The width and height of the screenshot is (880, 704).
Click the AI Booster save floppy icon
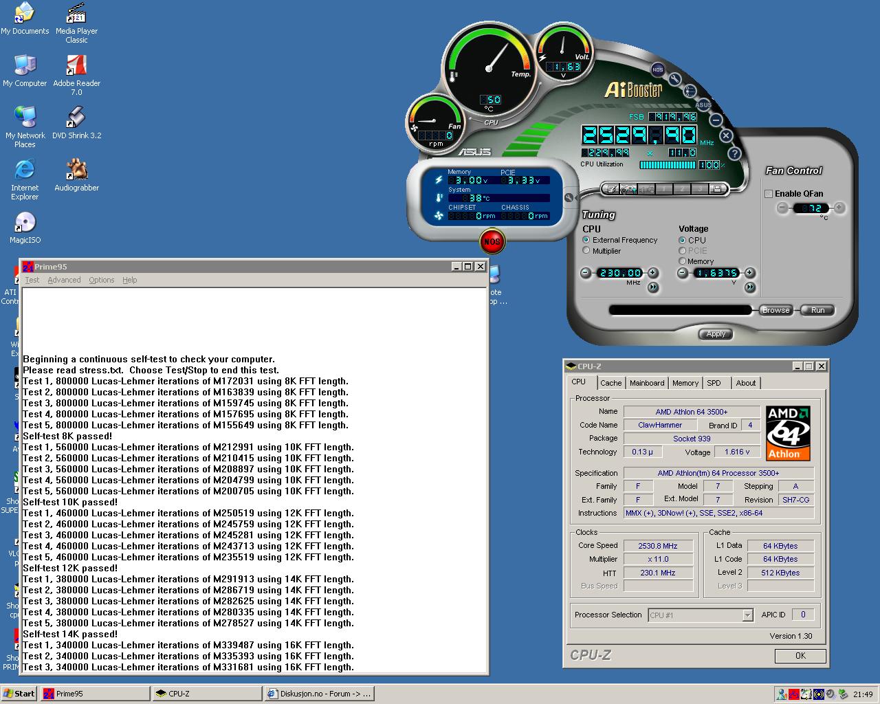(x=717, y=189)
